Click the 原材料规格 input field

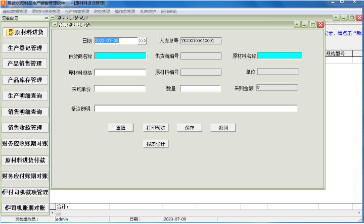point(120,73)
